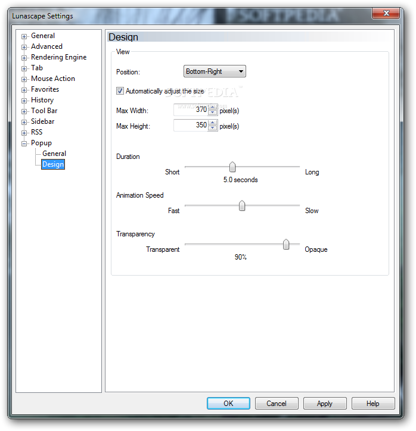Expand the Tab tree node
The image size is (416, 431).
[24, 68]
